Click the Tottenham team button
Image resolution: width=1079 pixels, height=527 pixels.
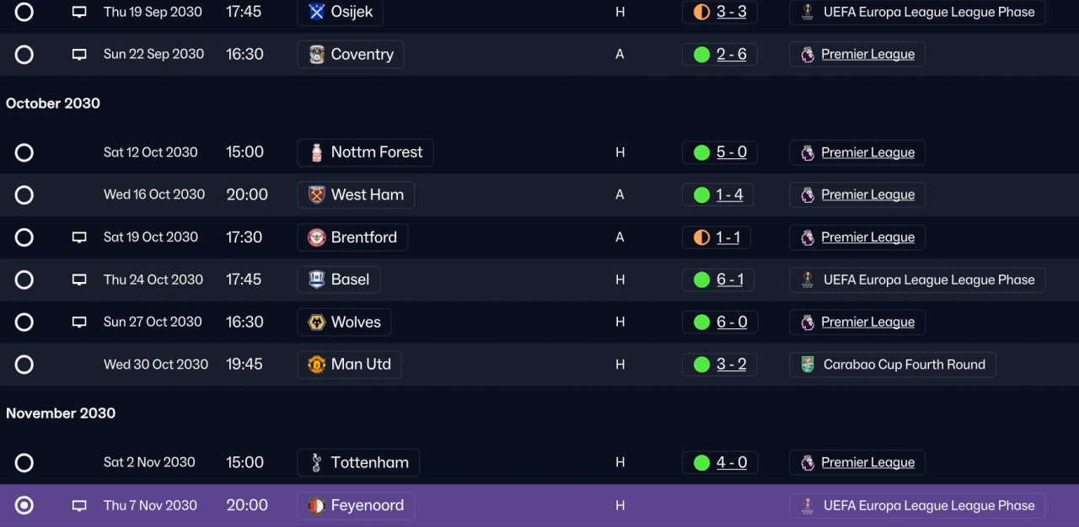pyautogui.click(x=358, y=462)
